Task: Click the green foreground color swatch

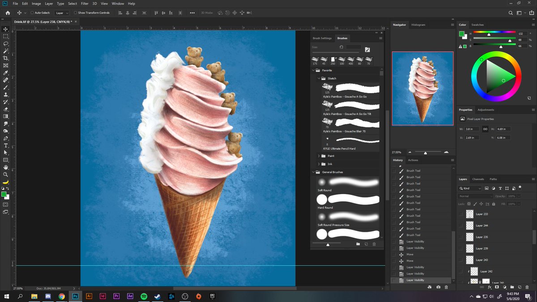Action: [4, 194]
